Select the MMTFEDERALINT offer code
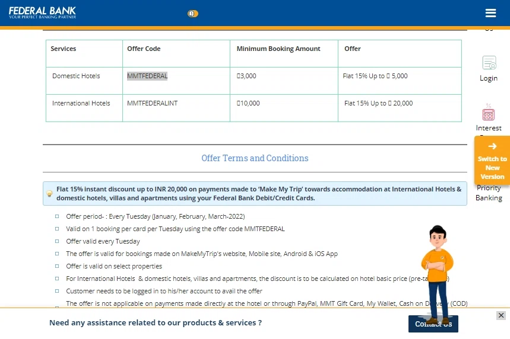This screenshot has width=510, height=339. 152,103
